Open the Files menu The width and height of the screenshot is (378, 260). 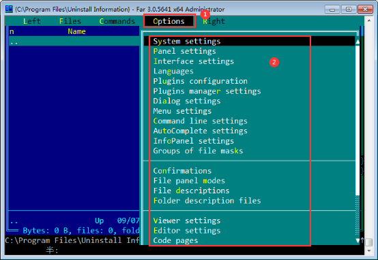tap(70, 21)
